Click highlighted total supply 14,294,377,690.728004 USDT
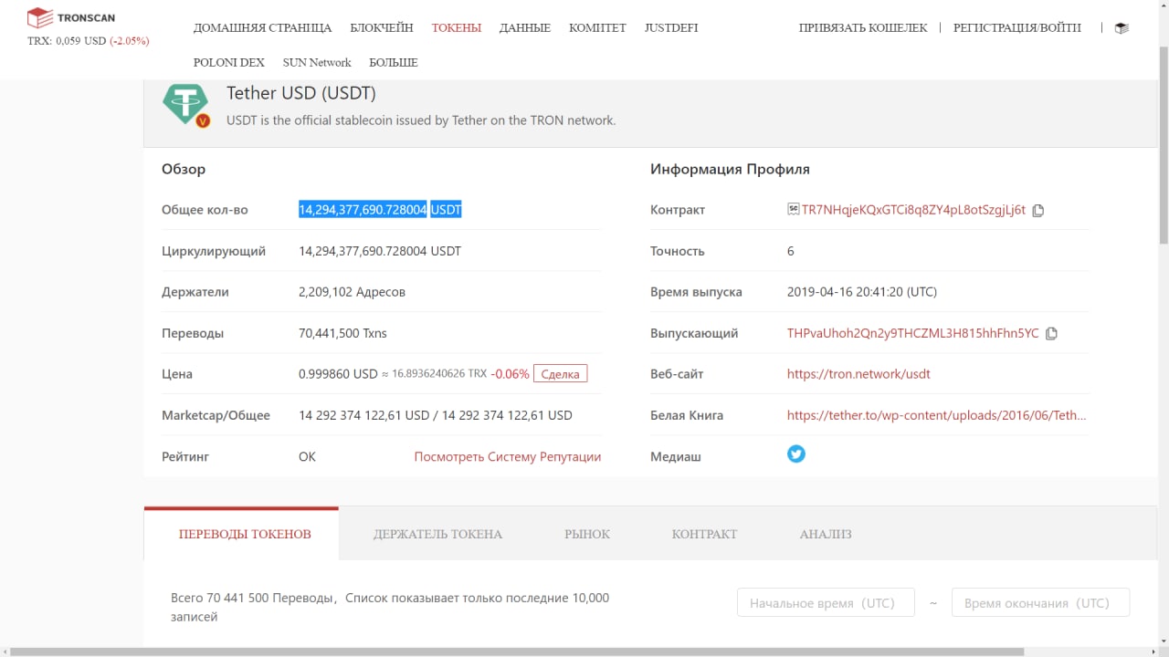The image size is (1169, 657). click(380, 210)
